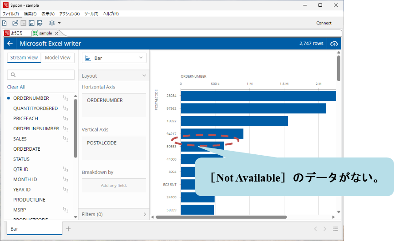Switch to the ようこそ tab
Viewport: 394px width, 241px height.
[x=14, y=33]
